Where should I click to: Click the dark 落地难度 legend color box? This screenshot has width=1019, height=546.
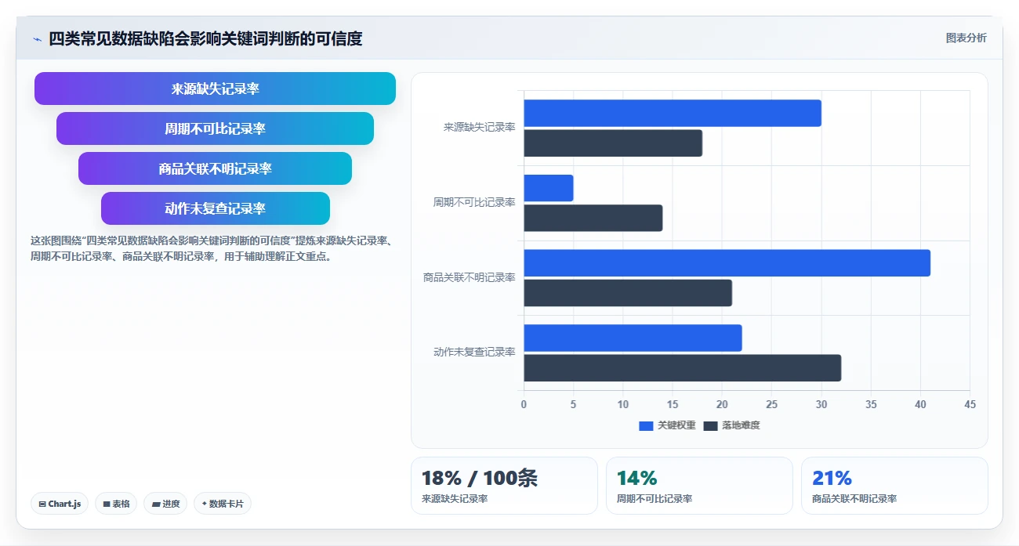710,425
